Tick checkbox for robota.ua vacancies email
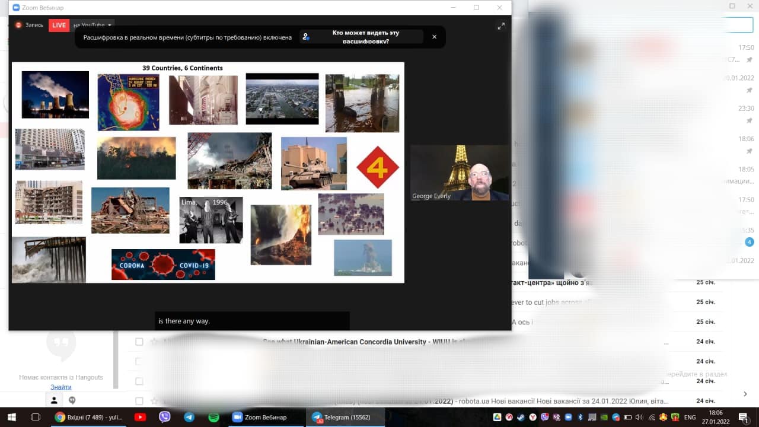This screenshot has height=427, width=759. [x=139, y=401]
